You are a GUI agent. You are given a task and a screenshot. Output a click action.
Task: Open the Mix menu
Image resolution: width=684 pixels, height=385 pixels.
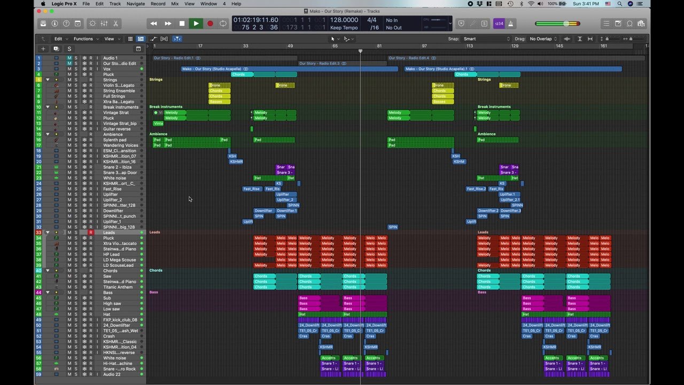[175, 4]
